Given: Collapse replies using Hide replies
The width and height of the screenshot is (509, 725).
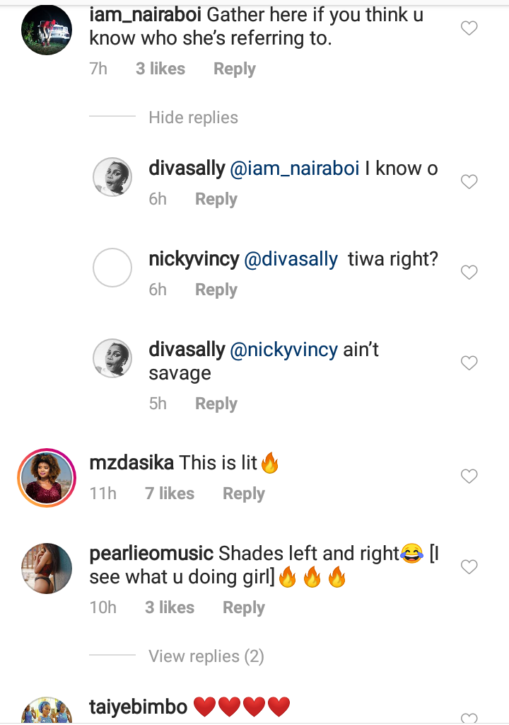Looking at the screenshot, I should pos(193,118).
